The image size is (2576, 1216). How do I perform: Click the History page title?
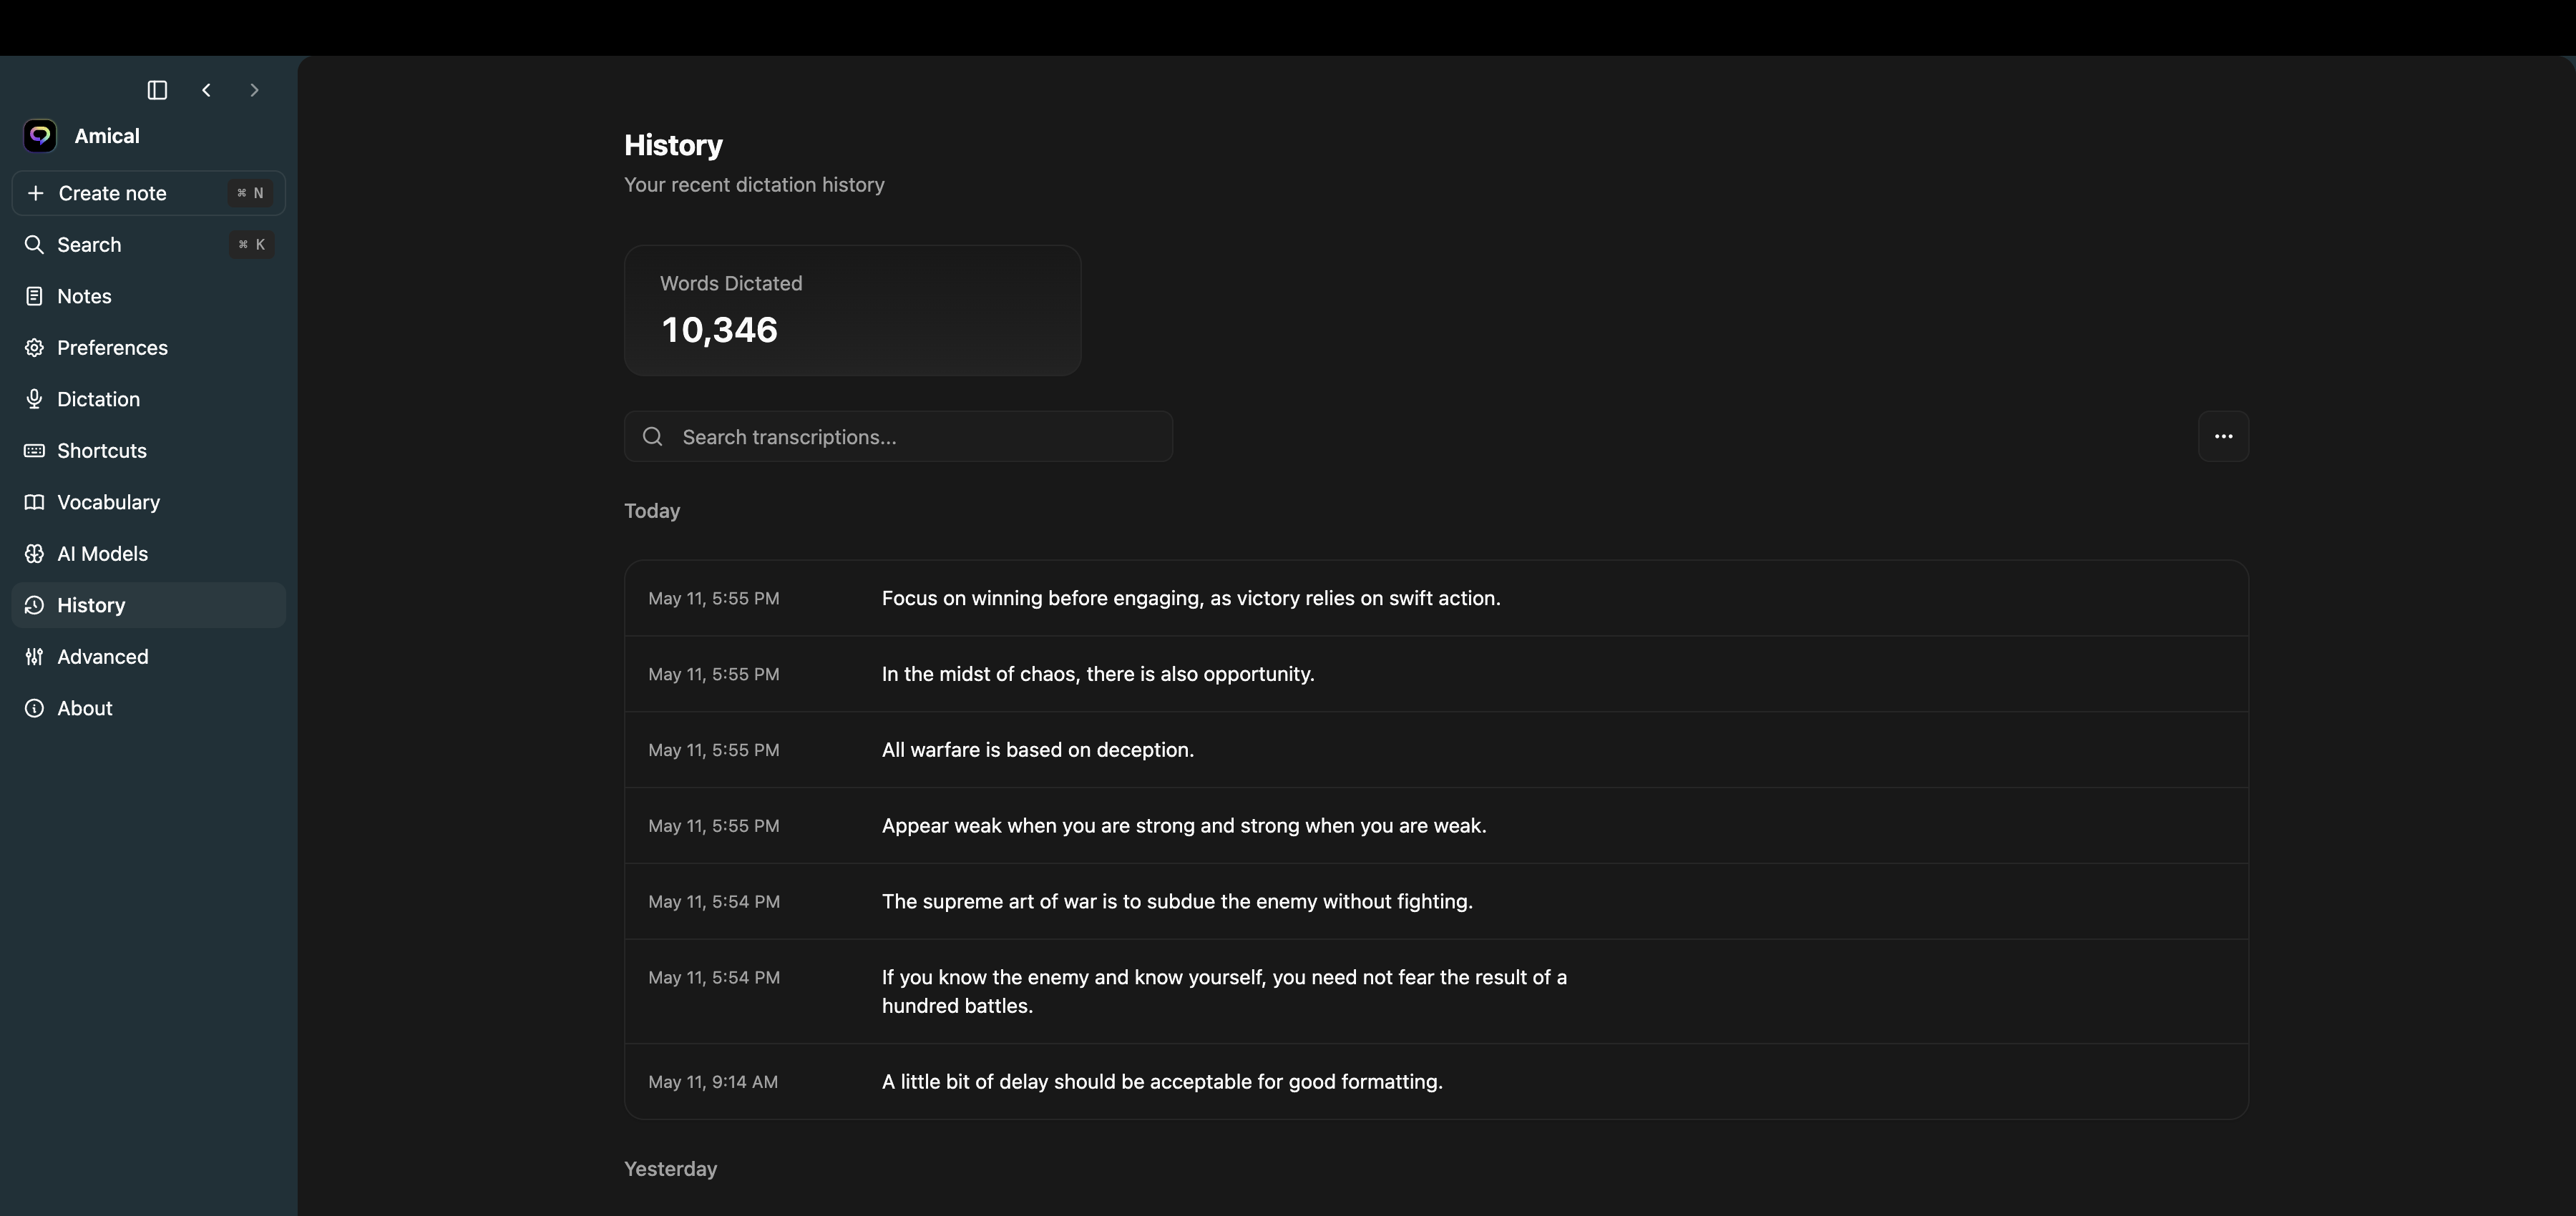[x=673, y=145]
